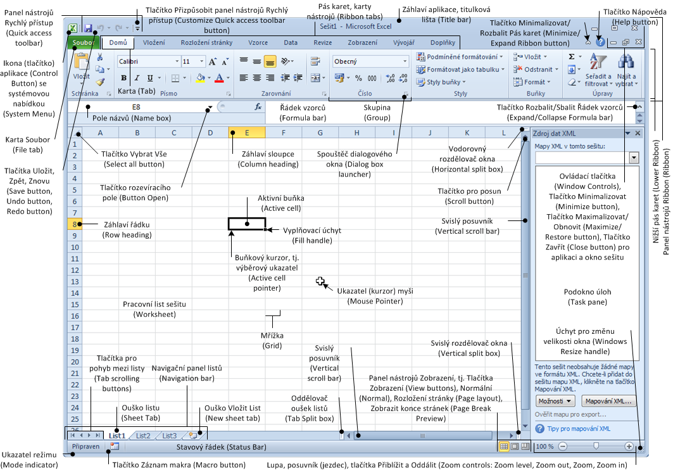Switch to the Revize ribbon tab
673x470 pixels.
(x=323, y=42)
